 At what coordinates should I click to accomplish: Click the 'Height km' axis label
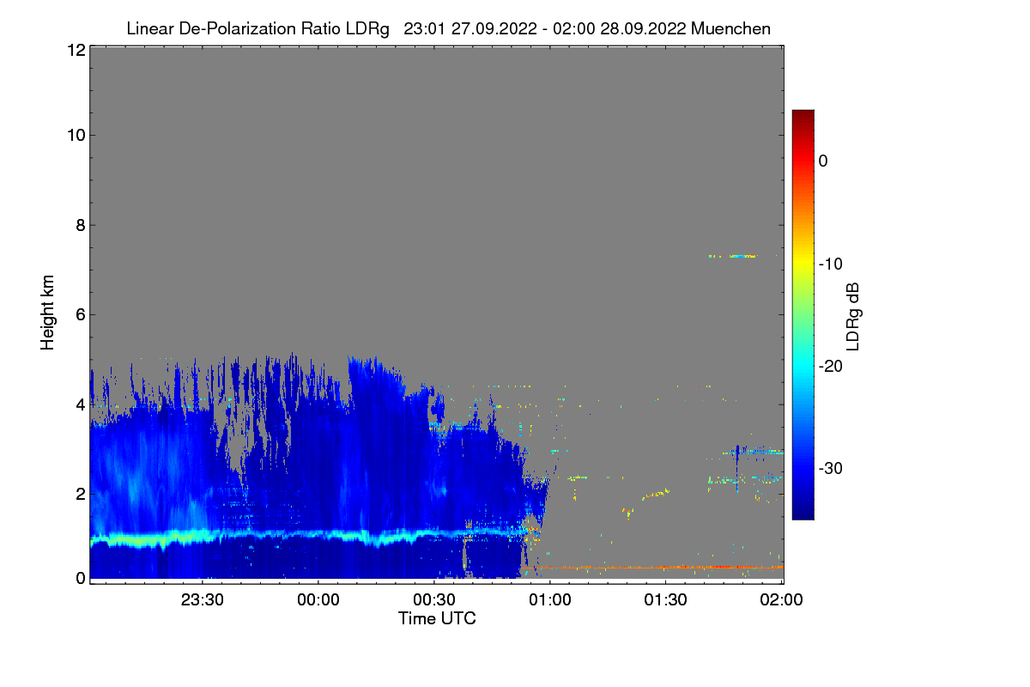(x=47, y=313)
